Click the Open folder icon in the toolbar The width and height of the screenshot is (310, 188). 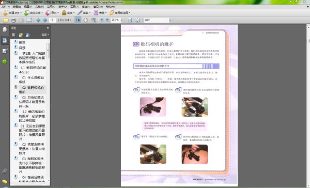coord(6,20)
